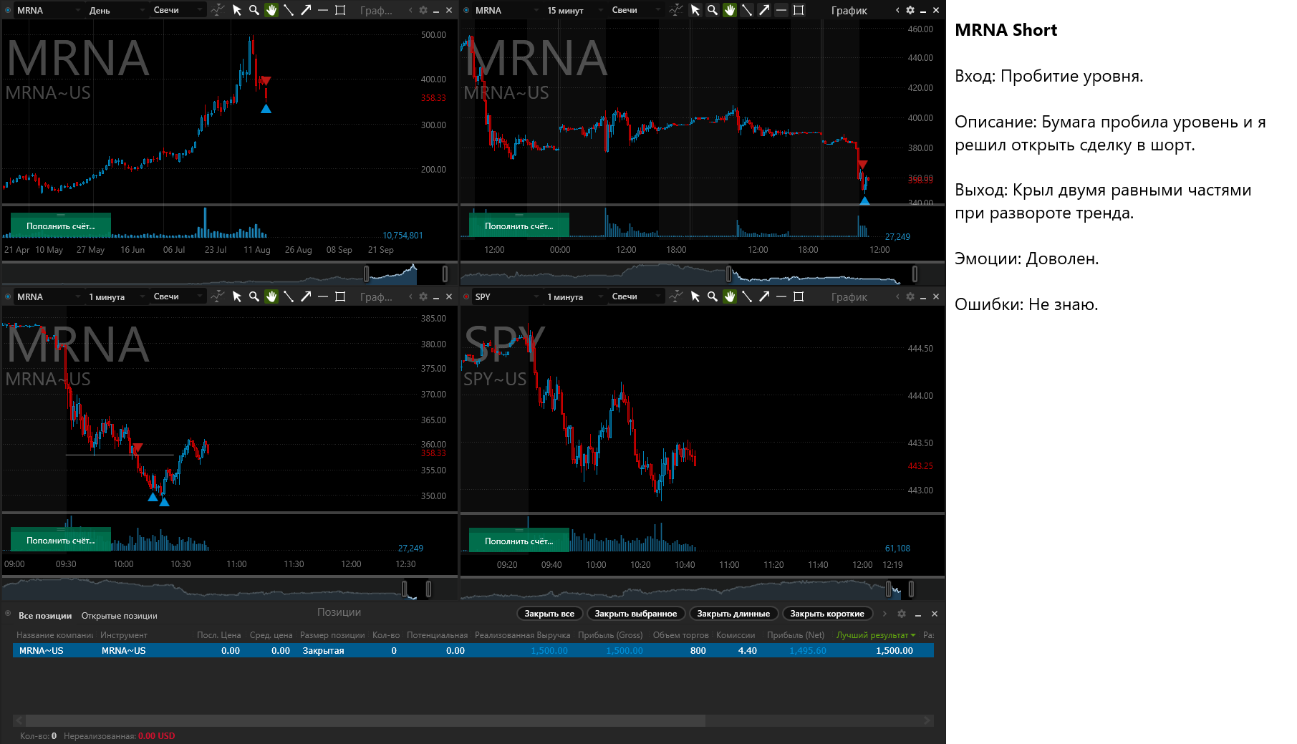Click the range slider handle under the MRNA 15-minute chart
1297x744 pixels.
[x=729, y=274]
